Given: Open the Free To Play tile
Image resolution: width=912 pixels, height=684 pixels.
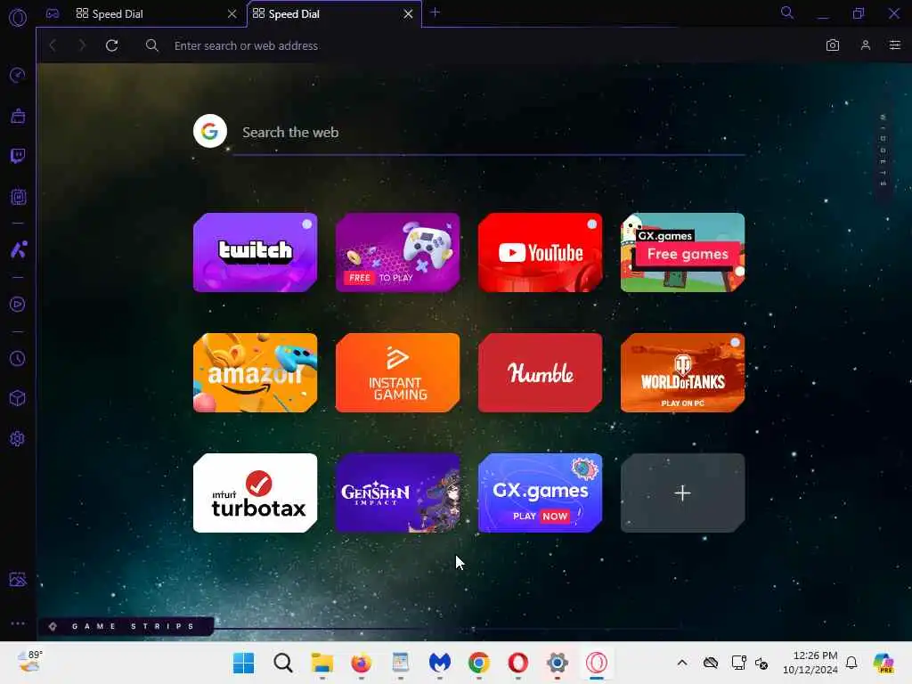Looking at the screenshot, I should tap(398, 252).
